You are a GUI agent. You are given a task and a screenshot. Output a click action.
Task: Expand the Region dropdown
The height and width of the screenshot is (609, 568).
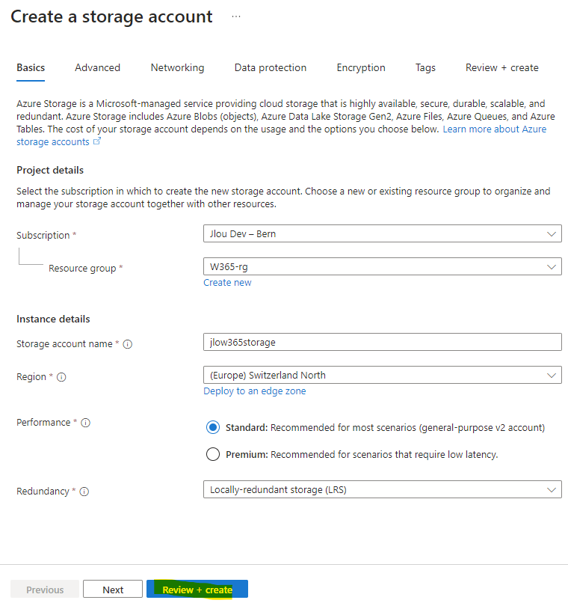(x=382, y=375)
